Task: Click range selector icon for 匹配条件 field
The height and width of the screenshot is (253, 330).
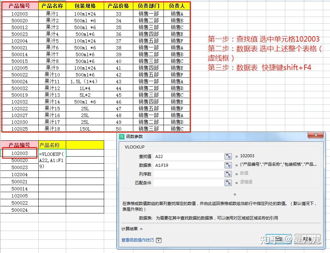Action: point(228,183)
